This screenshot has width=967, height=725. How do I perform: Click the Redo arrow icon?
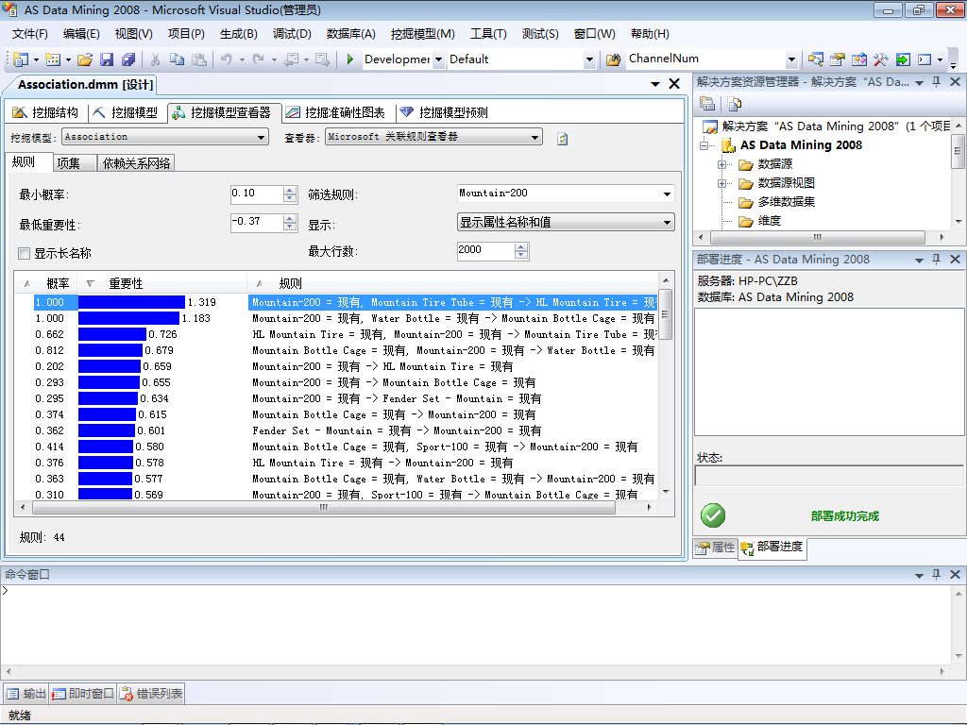259,59
